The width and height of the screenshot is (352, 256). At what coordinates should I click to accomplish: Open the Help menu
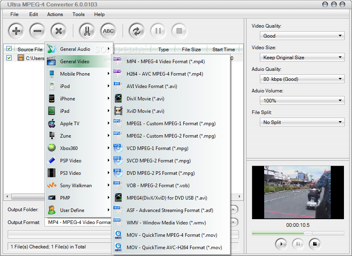99,14
